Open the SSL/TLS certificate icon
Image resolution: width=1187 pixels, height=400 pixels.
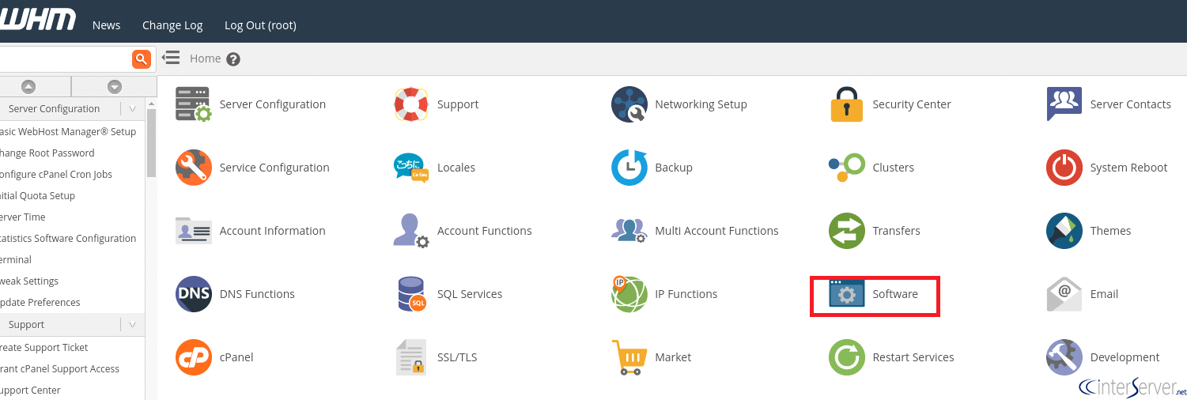click(x=411, y=357)
